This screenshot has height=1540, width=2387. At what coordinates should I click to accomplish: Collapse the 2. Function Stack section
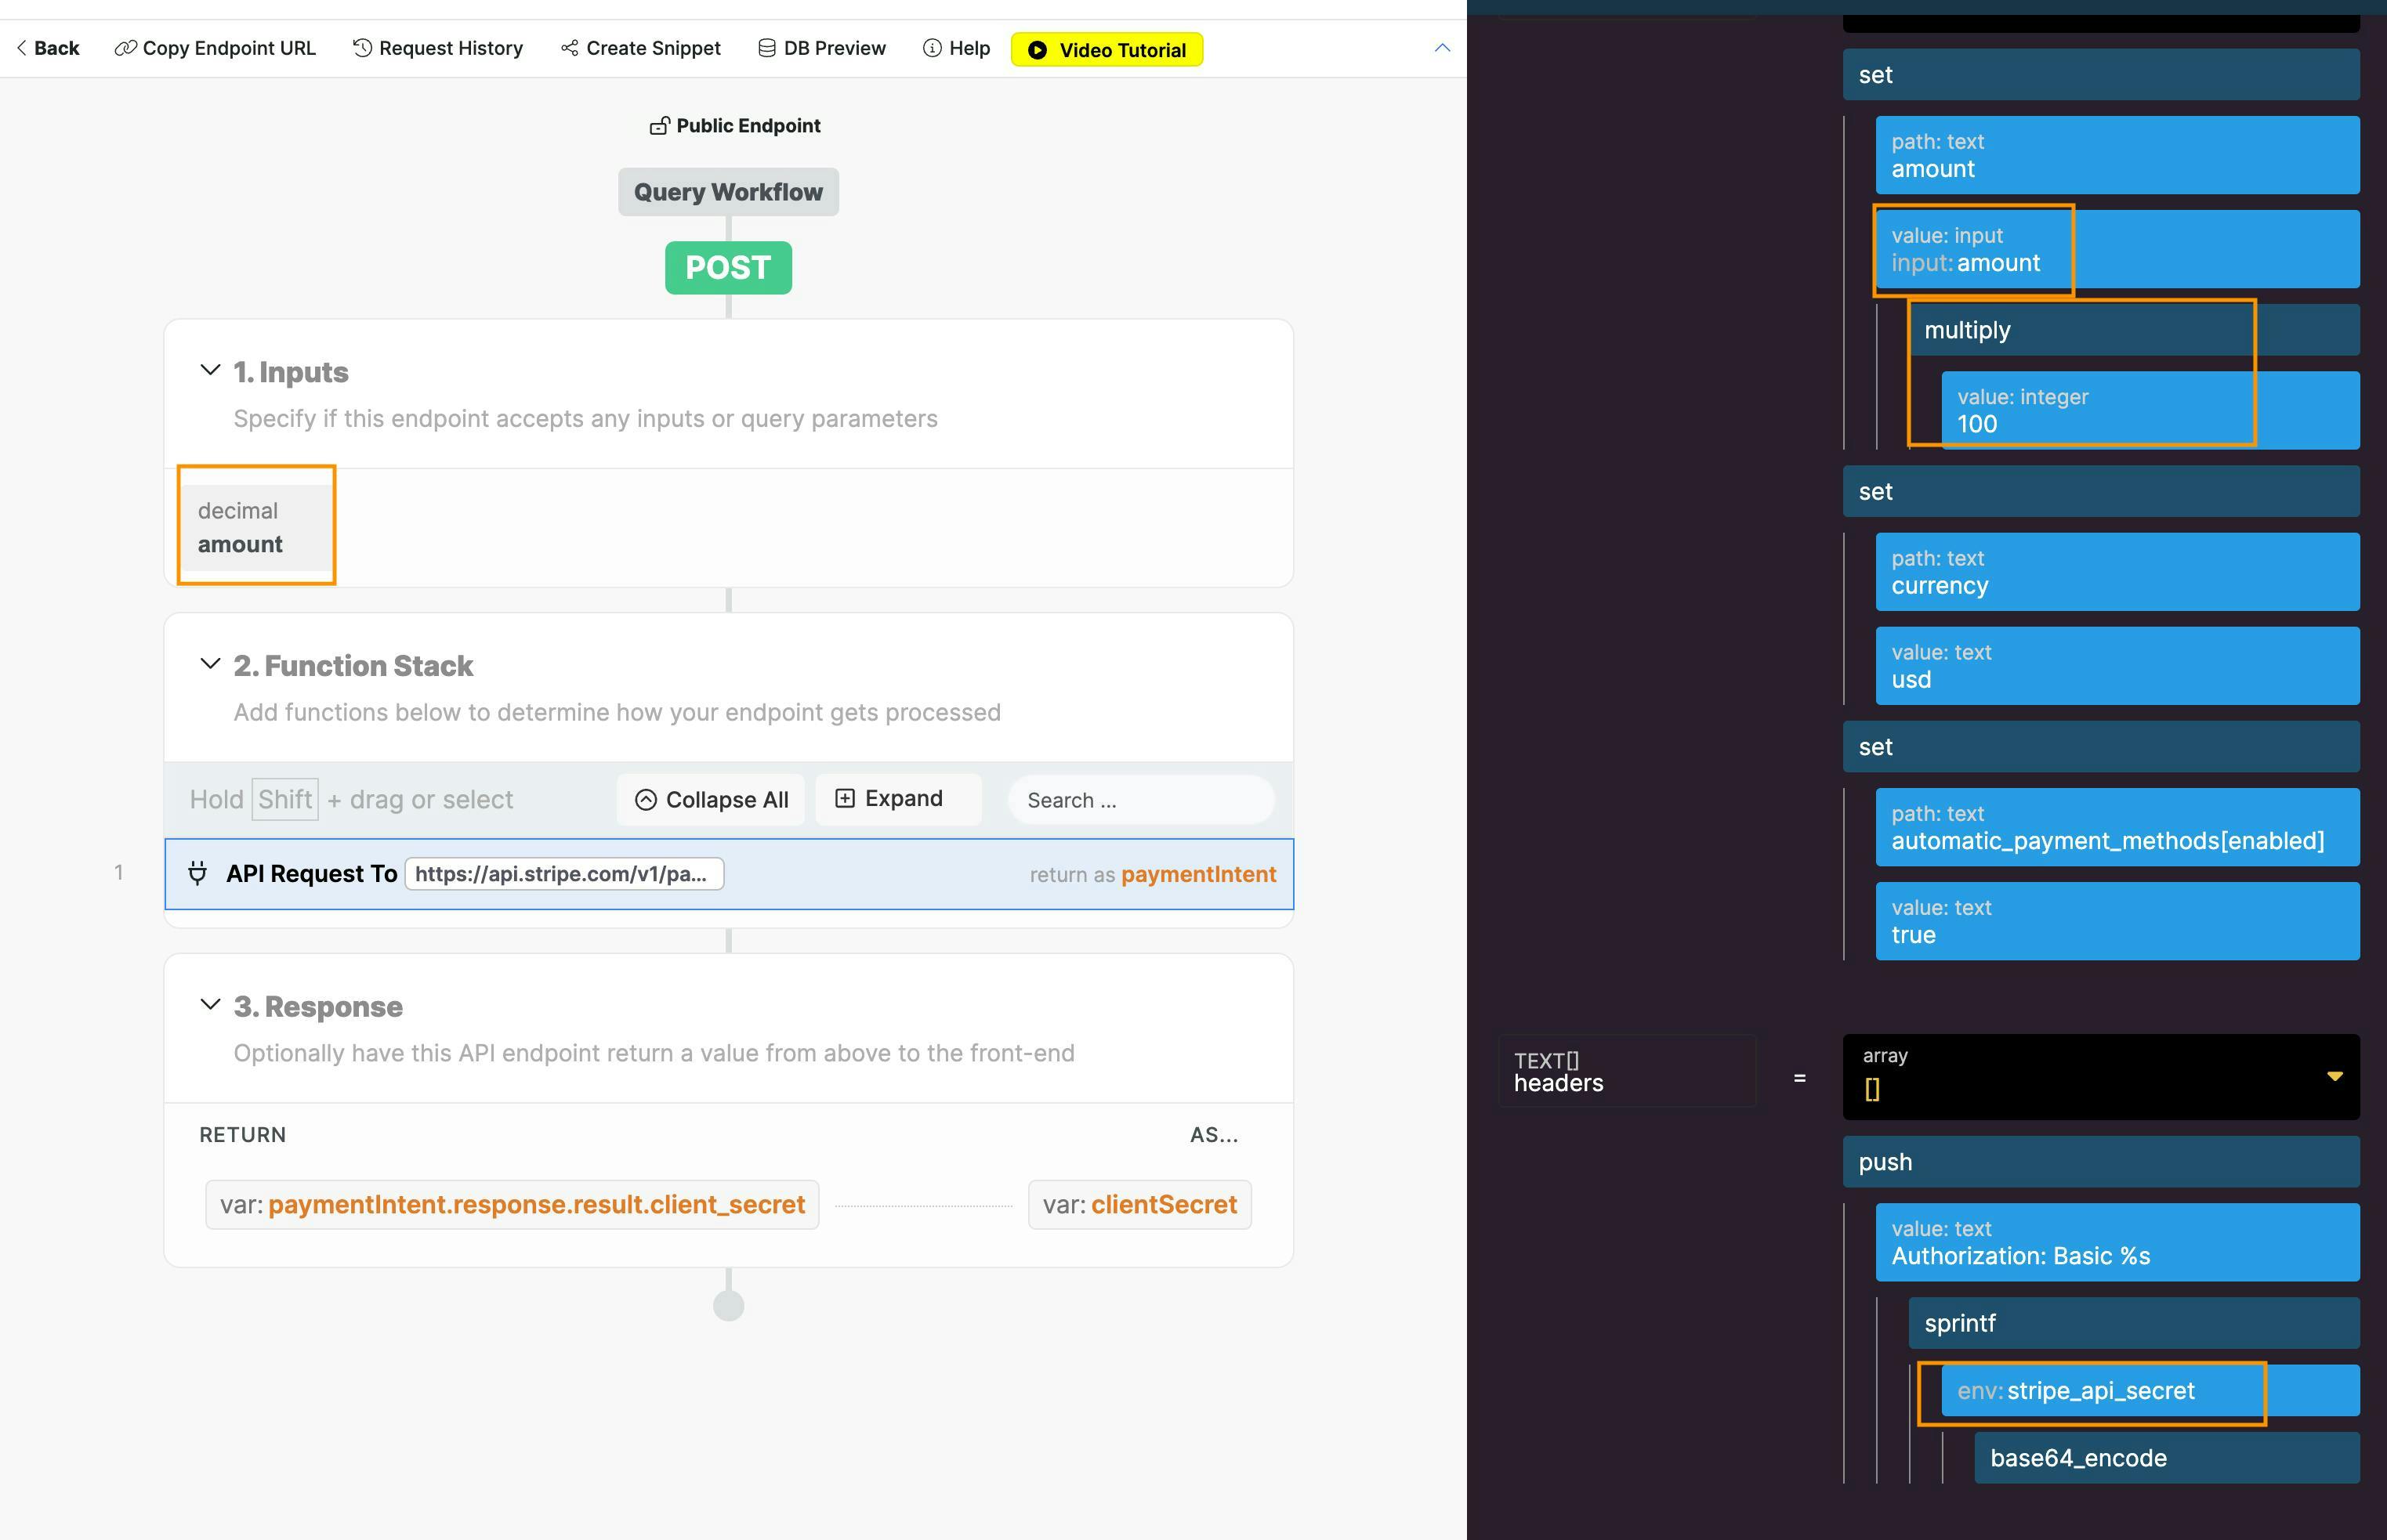pyautogui.click(x=210, y=664)
